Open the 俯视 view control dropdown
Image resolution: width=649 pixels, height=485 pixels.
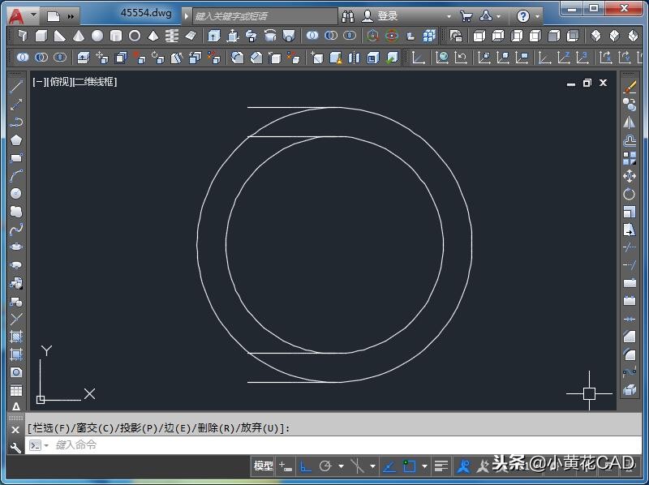pos(60,82)
